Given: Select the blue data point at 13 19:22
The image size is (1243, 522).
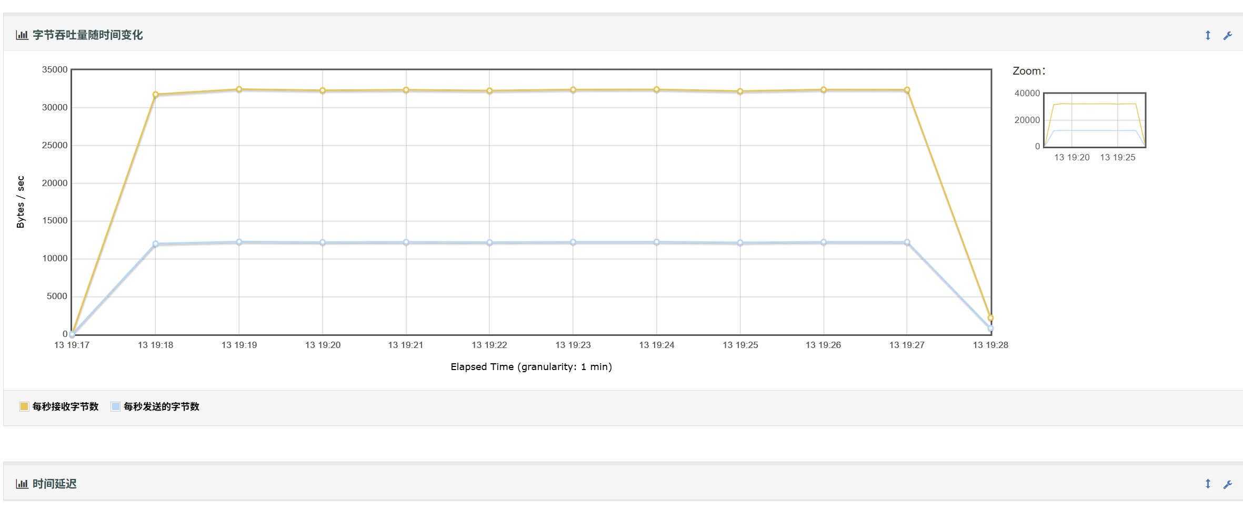Looking at the screenshot, I should 489,242.
